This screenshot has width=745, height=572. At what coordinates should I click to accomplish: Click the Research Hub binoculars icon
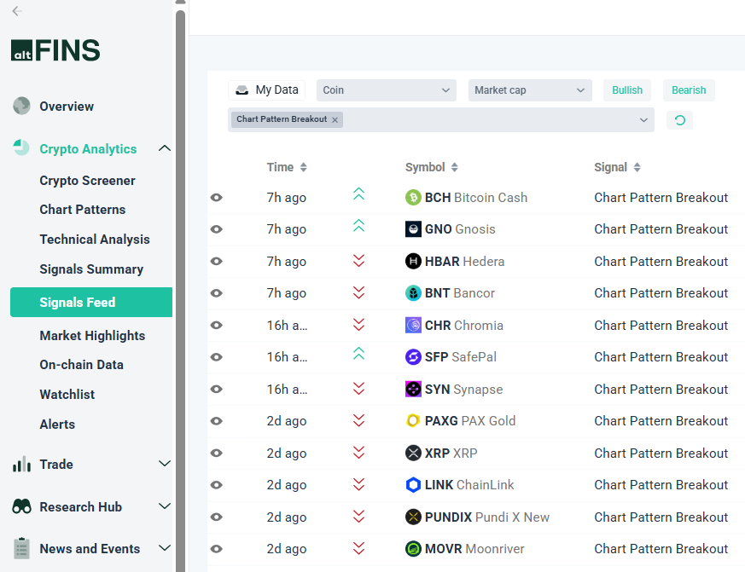(x=21, y=507)
